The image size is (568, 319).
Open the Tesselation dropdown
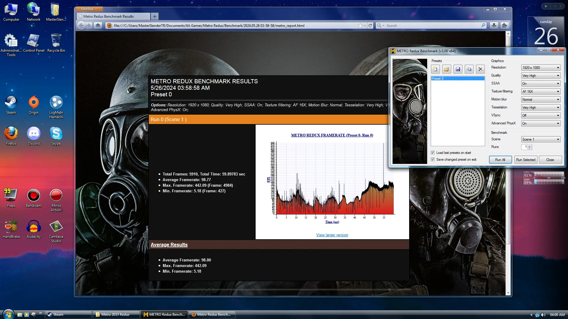click(x=540, y=108)
